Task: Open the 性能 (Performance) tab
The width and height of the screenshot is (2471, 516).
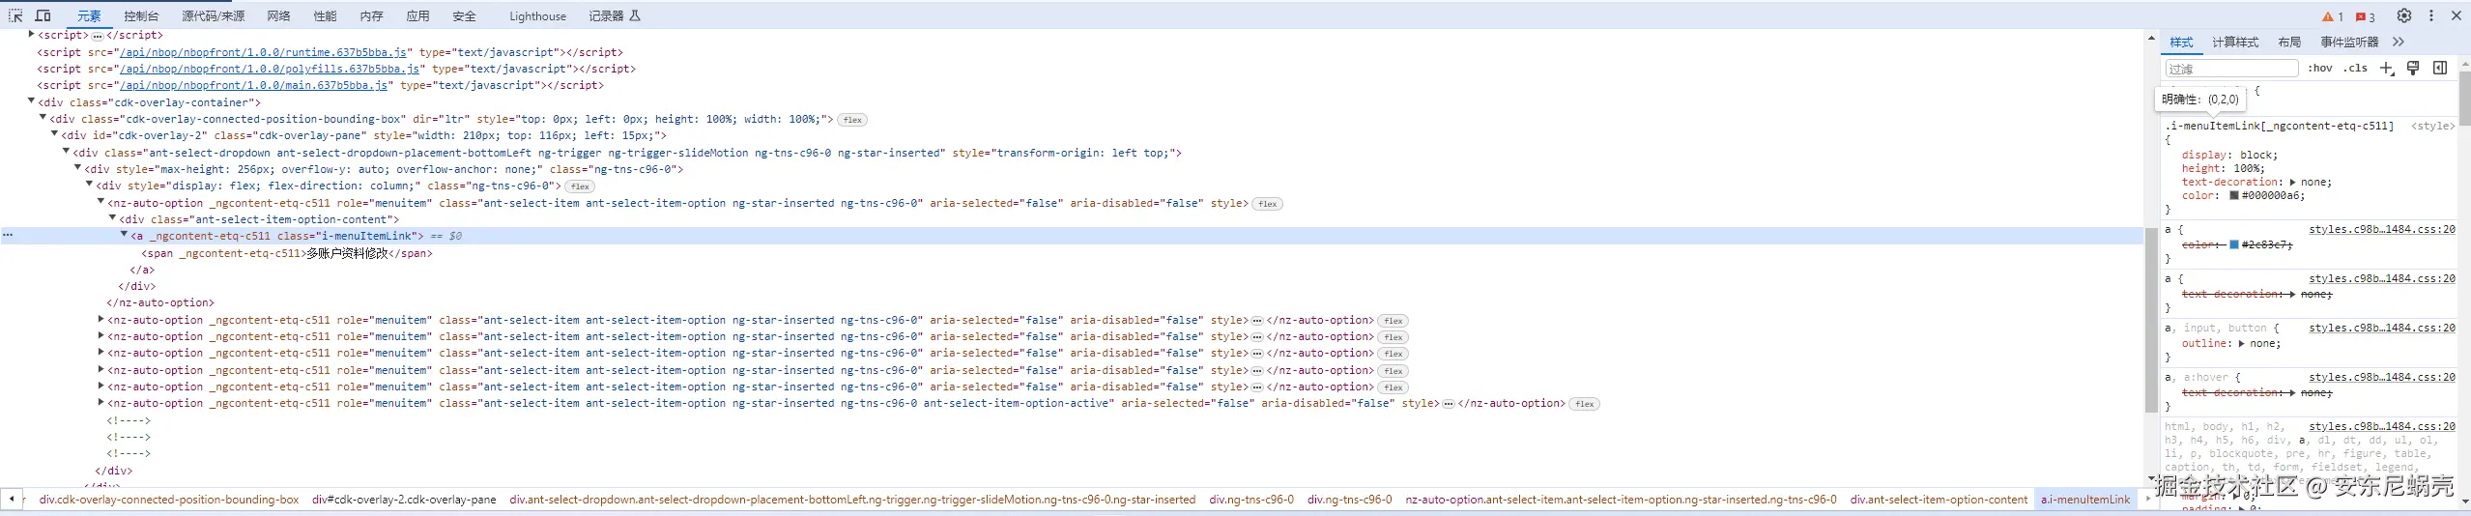Action: point(325,16)
